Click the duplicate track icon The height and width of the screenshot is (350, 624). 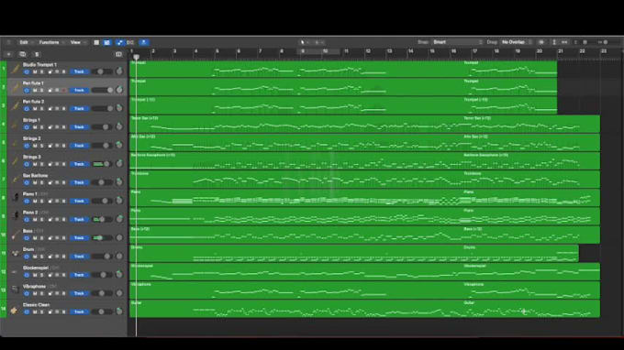coord(23,54)
